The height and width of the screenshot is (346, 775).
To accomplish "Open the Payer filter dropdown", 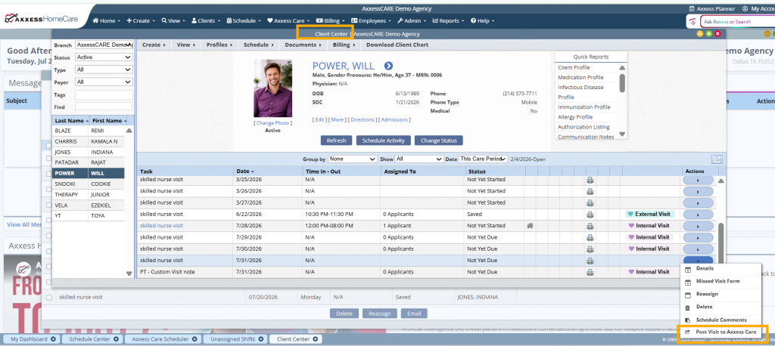I will tap(104, 82).
